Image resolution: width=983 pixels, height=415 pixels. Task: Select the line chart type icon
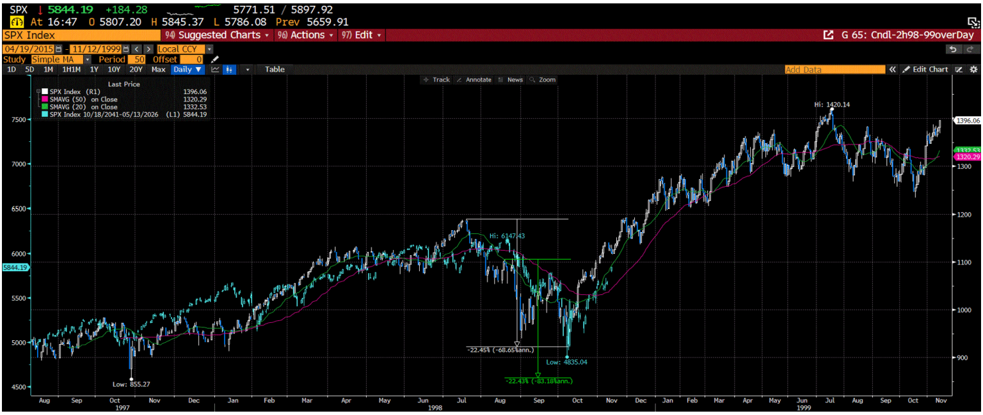click(x=216, y=69)
